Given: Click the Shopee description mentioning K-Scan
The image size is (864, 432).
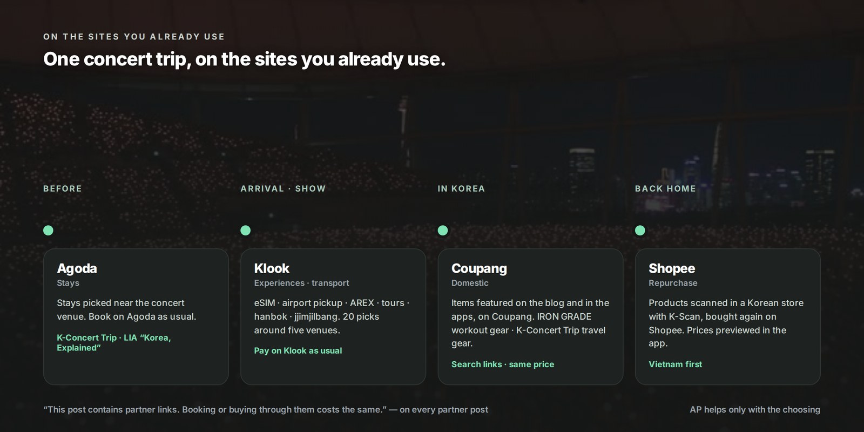Looking at the screenshot, I should [726, 323].
